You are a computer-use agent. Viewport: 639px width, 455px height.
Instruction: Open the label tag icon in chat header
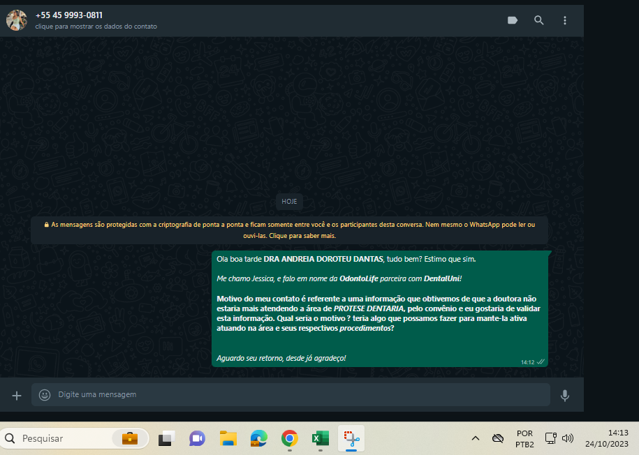(x=513, y=20)
